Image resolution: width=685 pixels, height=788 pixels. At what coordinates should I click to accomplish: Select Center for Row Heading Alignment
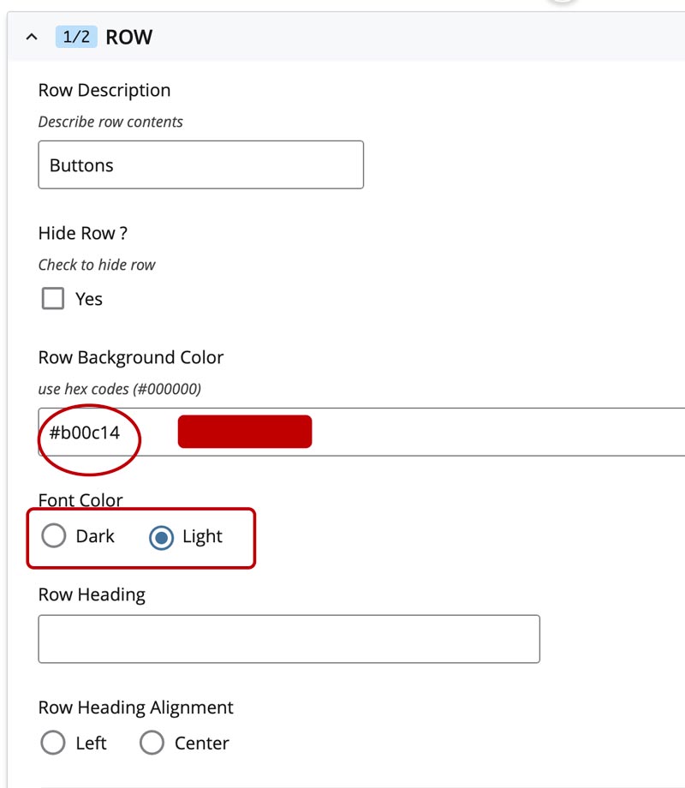pos(152,743)
